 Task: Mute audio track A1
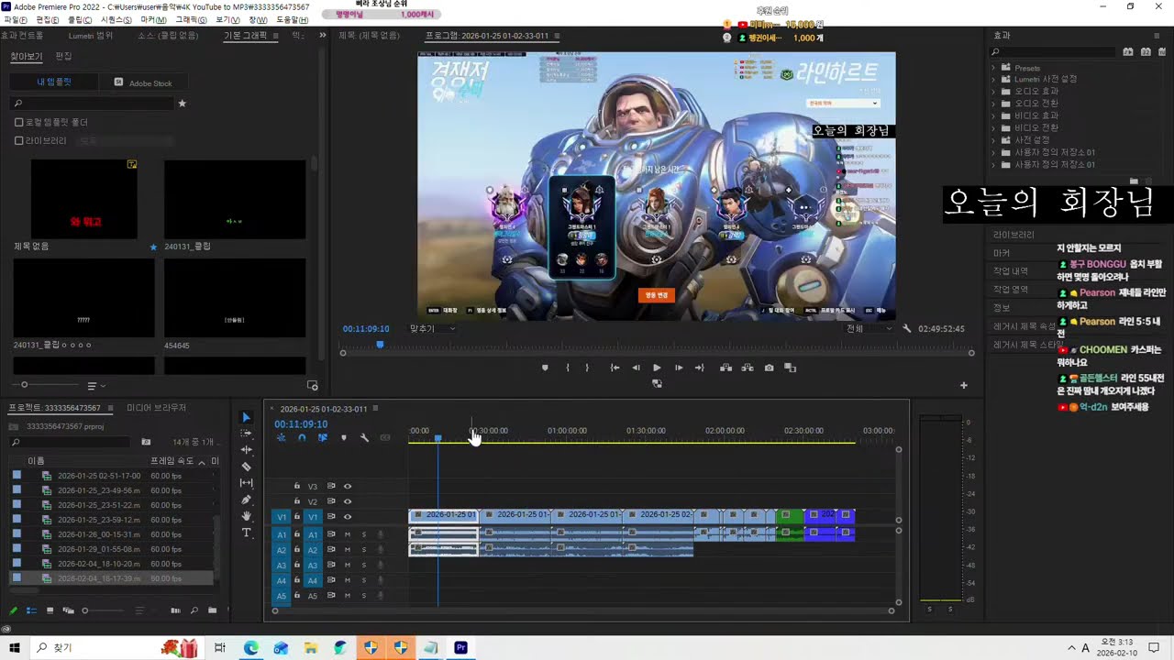coord(348,534)
